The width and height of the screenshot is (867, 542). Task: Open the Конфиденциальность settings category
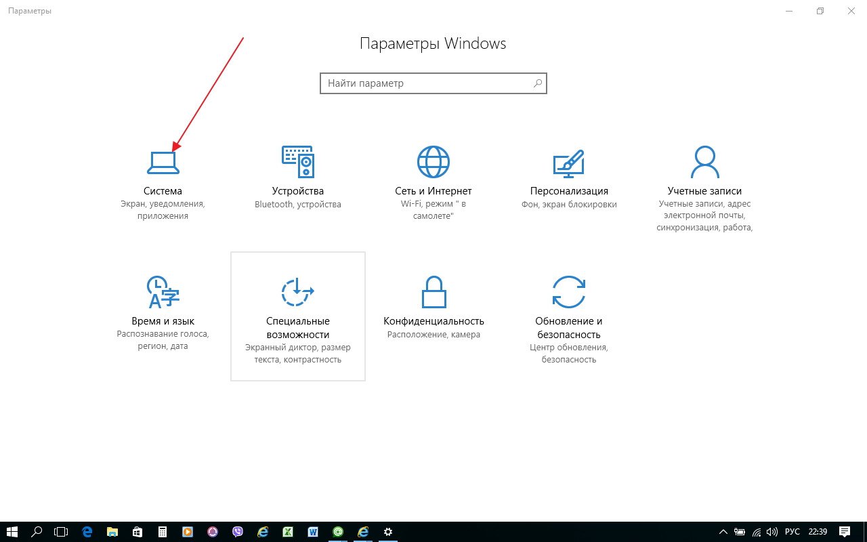433,308
